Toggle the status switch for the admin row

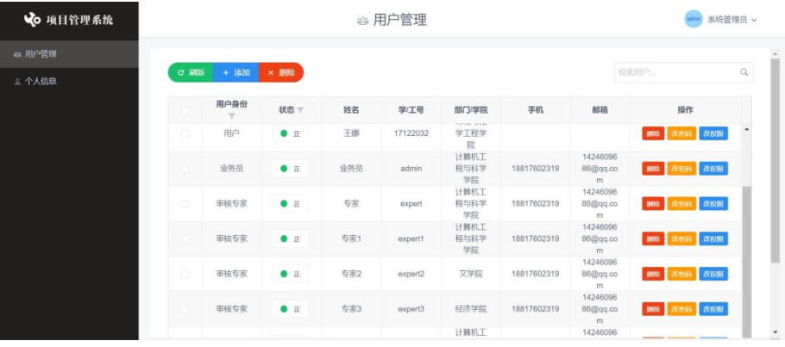(291, 169)
